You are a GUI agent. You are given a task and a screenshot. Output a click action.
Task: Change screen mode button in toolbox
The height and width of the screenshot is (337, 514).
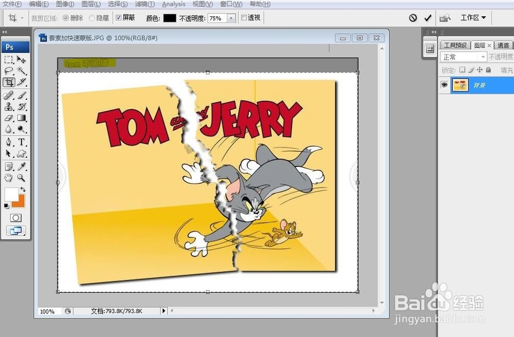tap(16, 231)
